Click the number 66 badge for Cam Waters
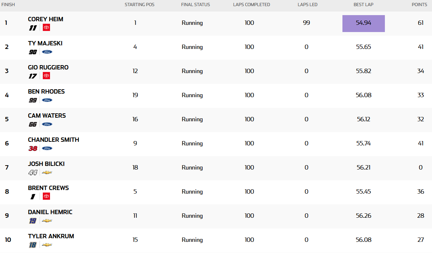The image size is (432, 253). (33, 124)
